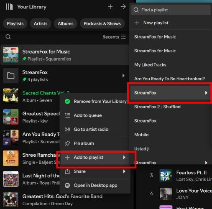The width and height of the screenshot is (212, 209).
Task: Filter library by Playlists chip
Action: coord(15,23)
